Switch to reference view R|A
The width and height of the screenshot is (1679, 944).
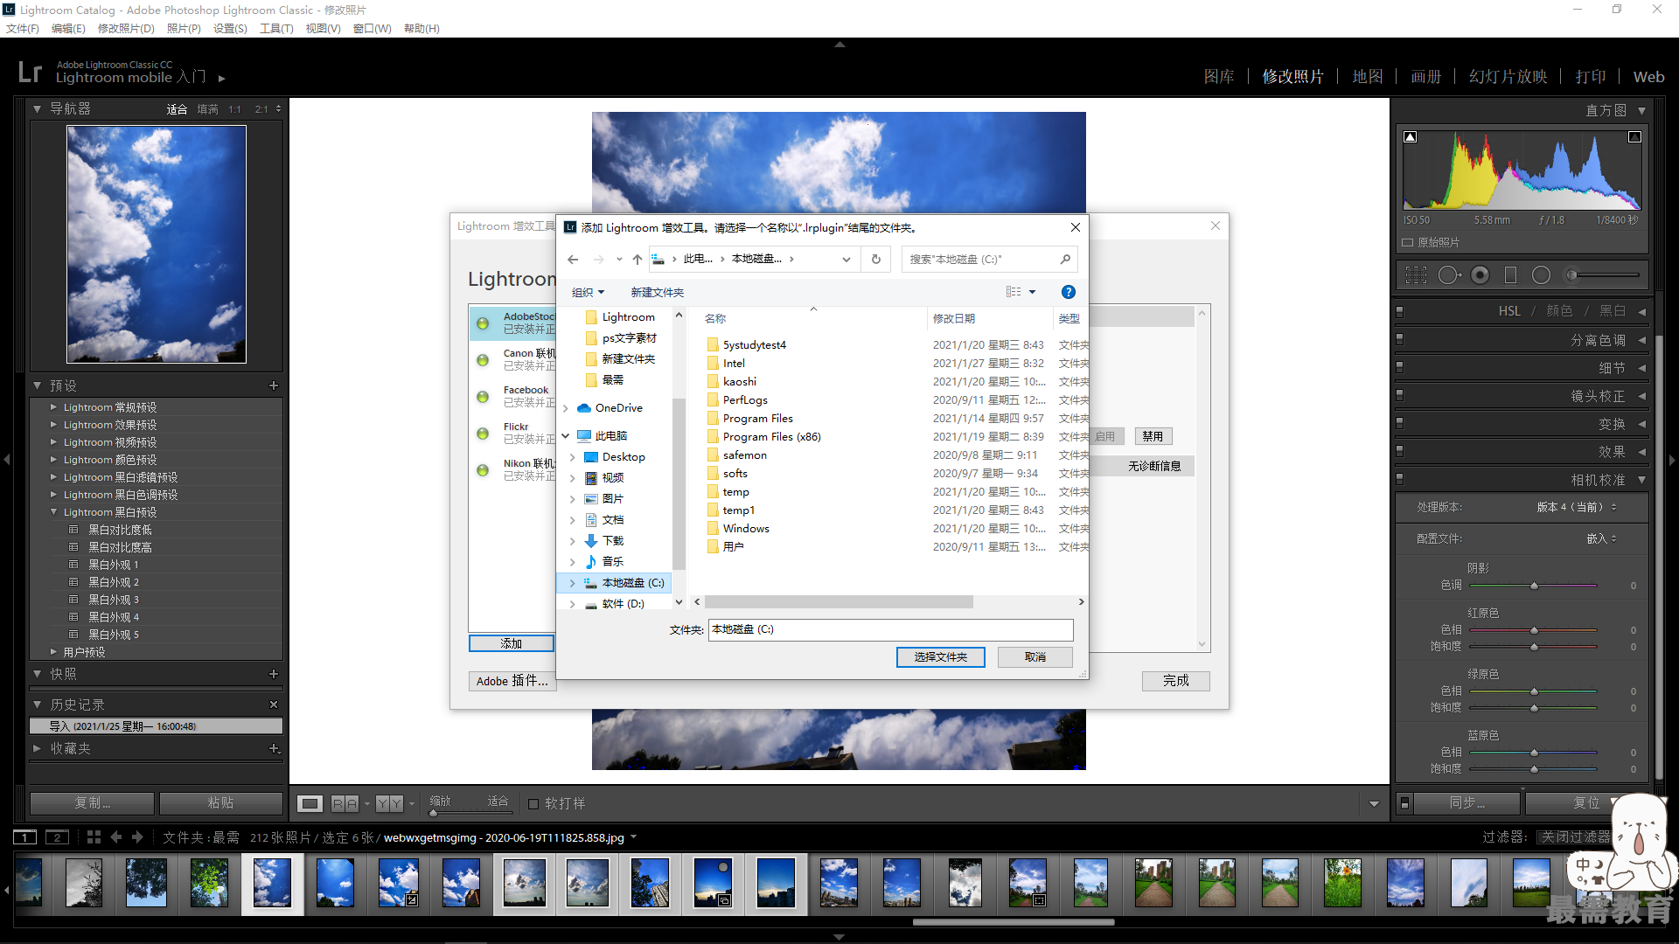pos(345,803)
